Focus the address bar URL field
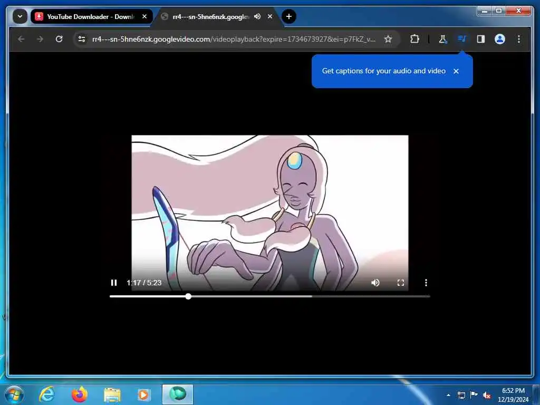This screenshot has width=540, height=405. click(234, 39)
